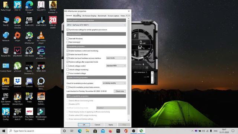Click the Cancel button
This screenshot has width=238, height=134.
tap(97, 125)
